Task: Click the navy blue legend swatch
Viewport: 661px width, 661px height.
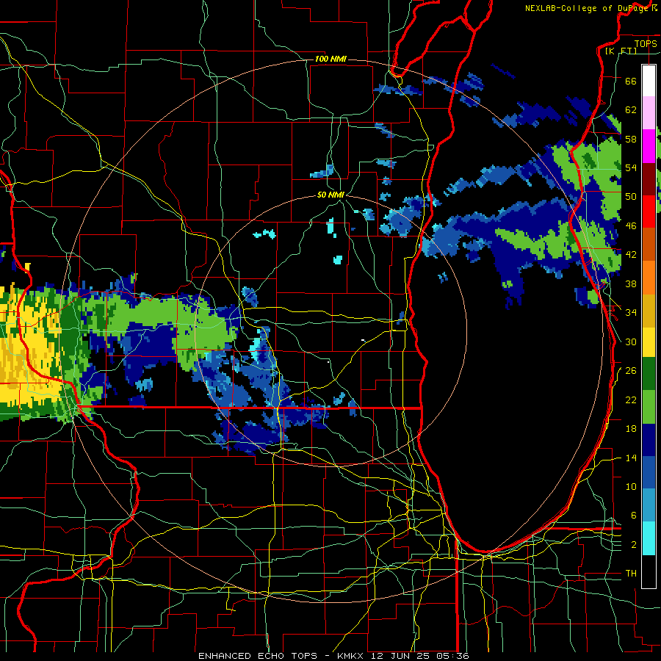Action: 649,440
